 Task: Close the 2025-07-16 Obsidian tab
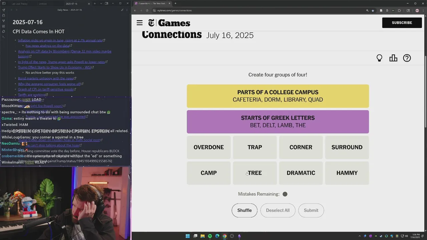(89, 4)
